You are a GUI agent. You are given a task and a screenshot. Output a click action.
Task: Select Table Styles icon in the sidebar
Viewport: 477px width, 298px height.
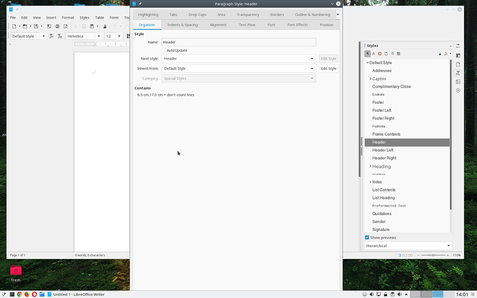(399, 54)
